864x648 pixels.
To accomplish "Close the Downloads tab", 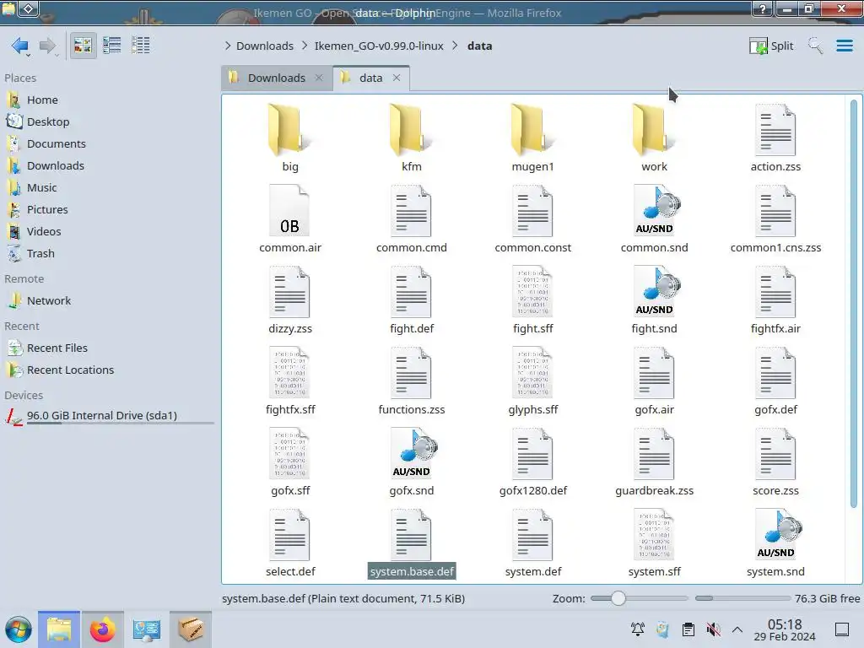I will (x=319, y=78).
